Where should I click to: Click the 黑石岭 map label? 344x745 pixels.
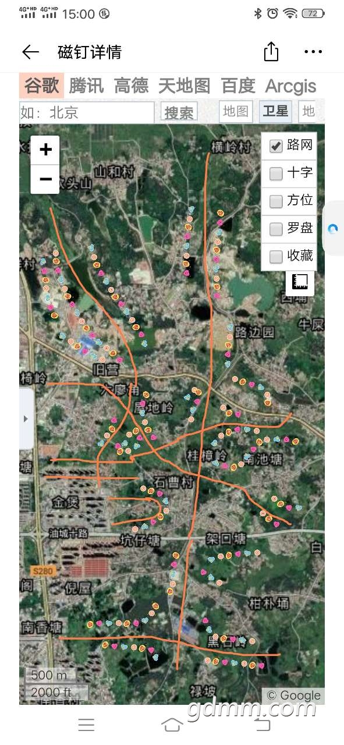228,642
